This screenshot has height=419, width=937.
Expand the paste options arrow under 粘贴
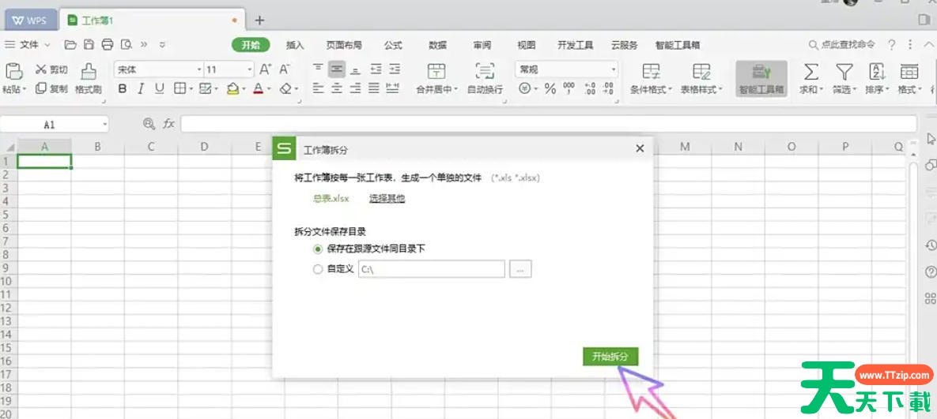pos(25,89)
